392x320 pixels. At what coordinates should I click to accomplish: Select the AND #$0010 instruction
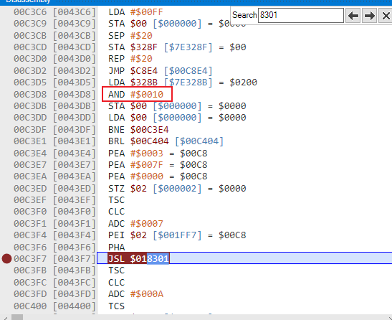(x=135, y=95)
